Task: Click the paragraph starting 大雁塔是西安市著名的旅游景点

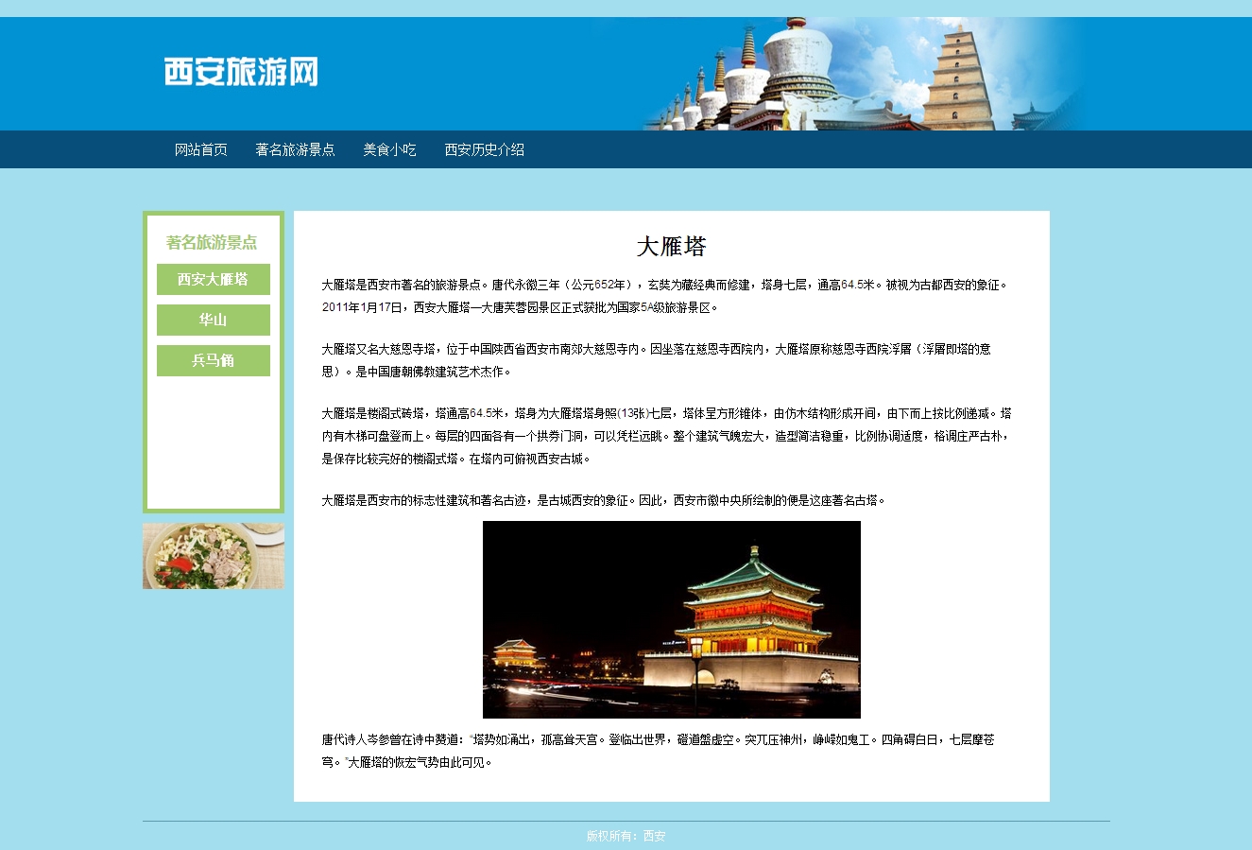Action: [x=661, y=296]
